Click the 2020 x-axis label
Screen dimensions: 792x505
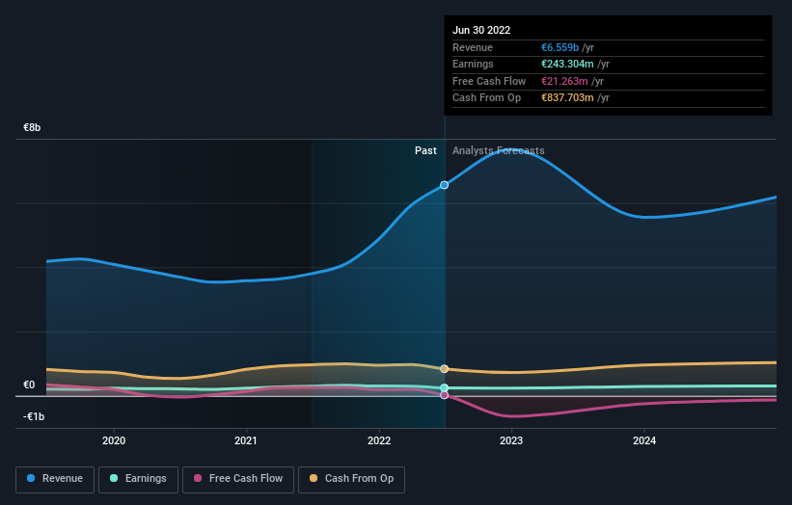coord(114,440)
